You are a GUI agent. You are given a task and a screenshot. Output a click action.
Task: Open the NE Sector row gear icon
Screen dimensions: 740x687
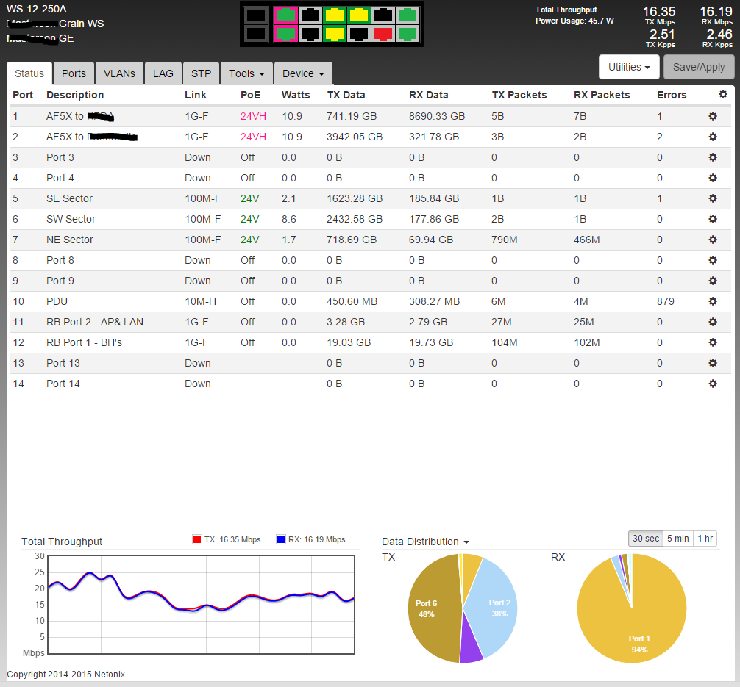713,240
